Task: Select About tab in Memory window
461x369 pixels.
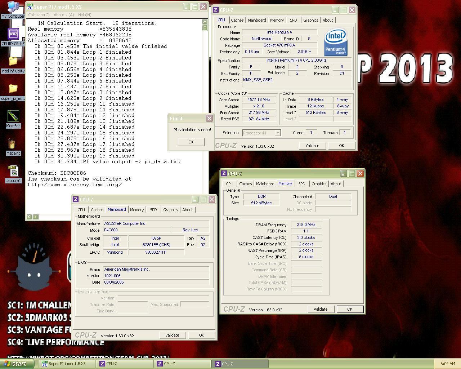Action: click(336, 184)
